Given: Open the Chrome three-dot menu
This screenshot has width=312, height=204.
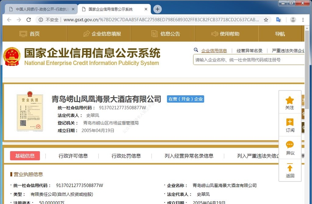Looking at the screenshot, I should (303, 20).
